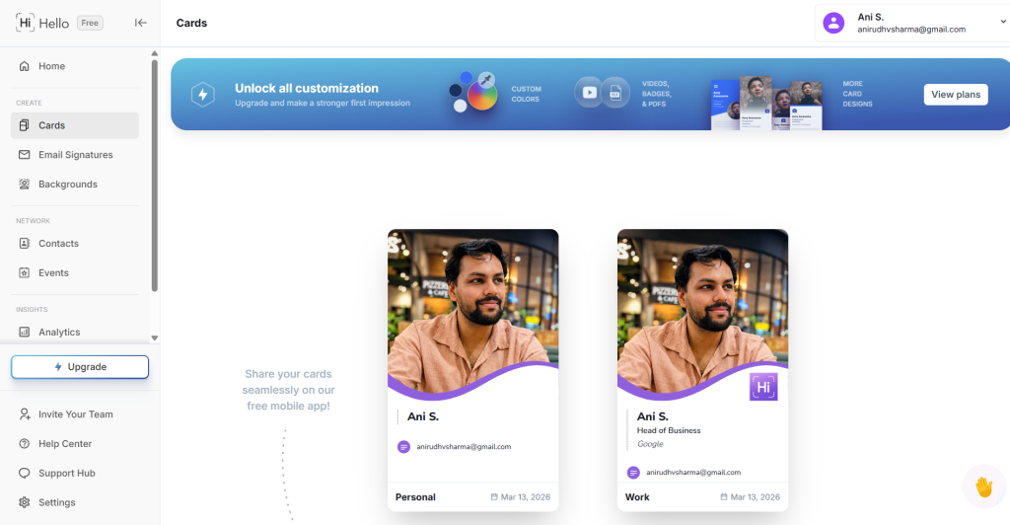
Task: Click the waving hand chat icon
Action: click(x=983, y=487)
